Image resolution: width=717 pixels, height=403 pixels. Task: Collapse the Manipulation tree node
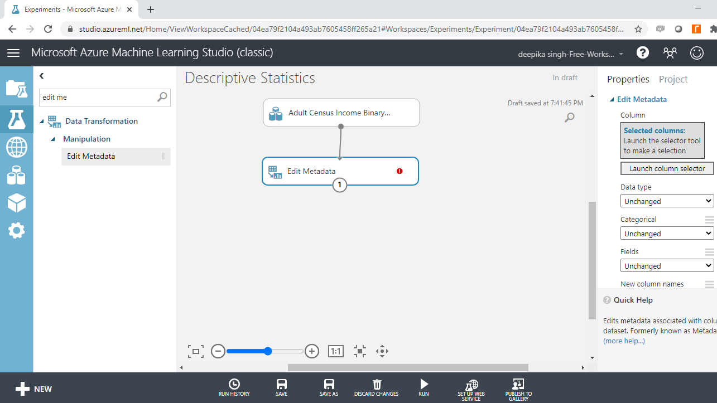tap(53, 139)
